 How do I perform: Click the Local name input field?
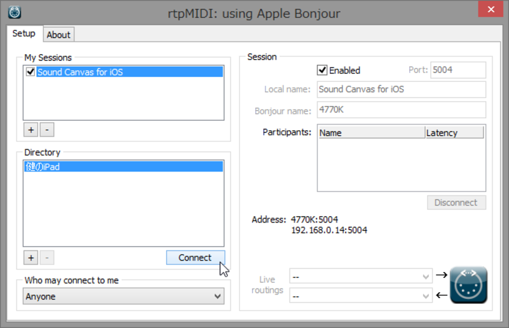(x=401, y=89)
